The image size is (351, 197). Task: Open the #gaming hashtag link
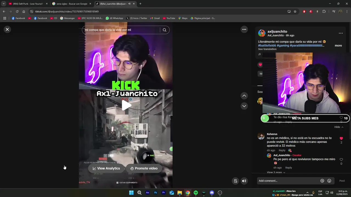click(x=283, y=45)
